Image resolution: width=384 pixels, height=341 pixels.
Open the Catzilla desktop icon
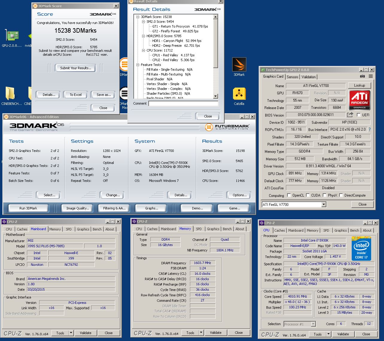[x=239, y=96]
